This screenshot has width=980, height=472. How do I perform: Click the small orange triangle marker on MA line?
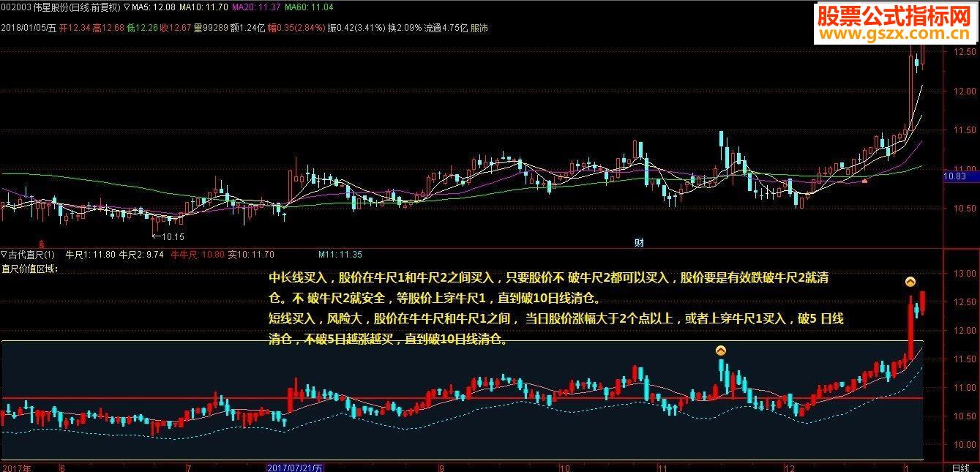pos(865,180)
